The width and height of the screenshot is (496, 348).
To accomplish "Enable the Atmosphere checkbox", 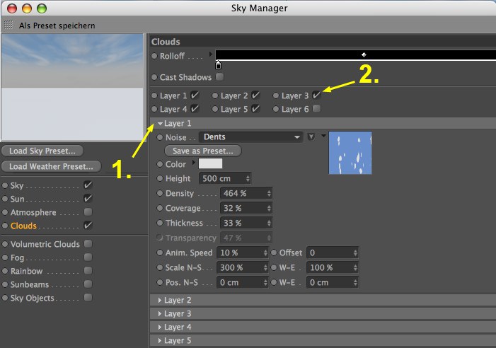I will tap(88, 211).
